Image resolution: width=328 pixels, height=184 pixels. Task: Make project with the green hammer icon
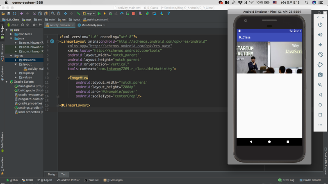(x=78, y=14)
